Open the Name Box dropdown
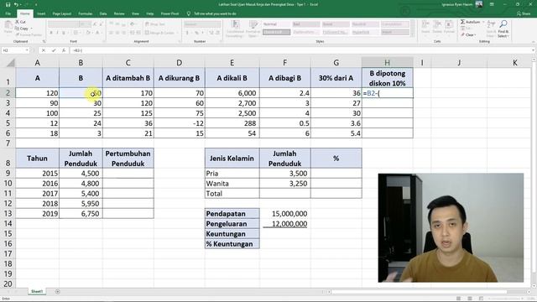The width and height of the screenshot is (537, 302). [x=27, y=50]
